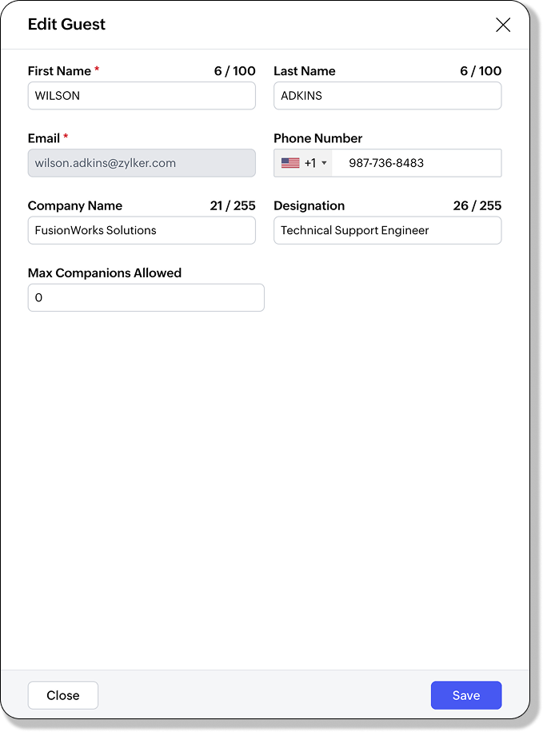Focus the First Name field containing WILSON
543x732 pixels.
coord(142,96)
